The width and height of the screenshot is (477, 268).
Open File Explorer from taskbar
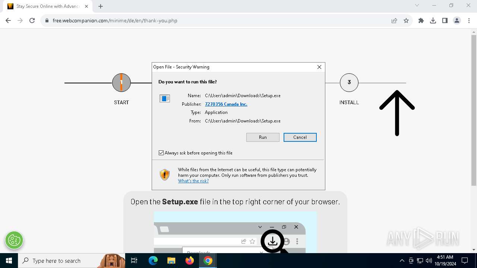[x=171, y=261]
